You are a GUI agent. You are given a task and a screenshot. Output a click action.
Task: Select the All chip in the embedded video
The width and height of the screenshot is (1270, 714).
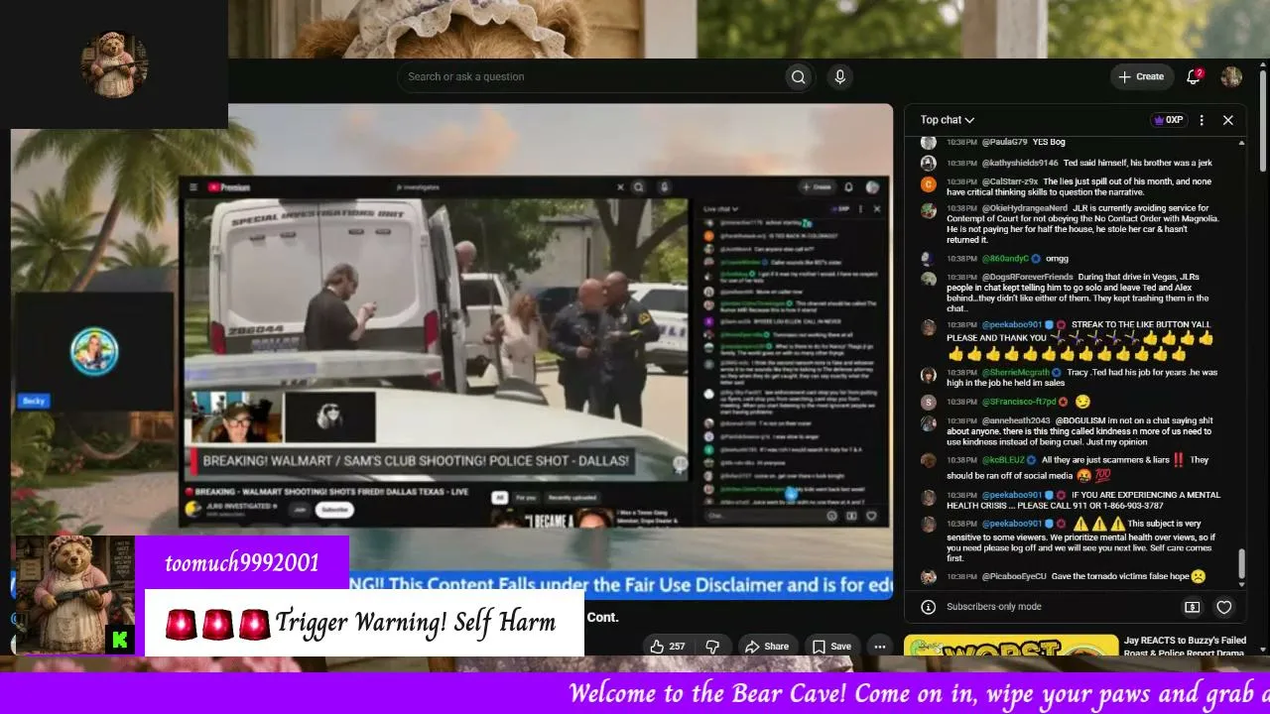tap(500, 497)
